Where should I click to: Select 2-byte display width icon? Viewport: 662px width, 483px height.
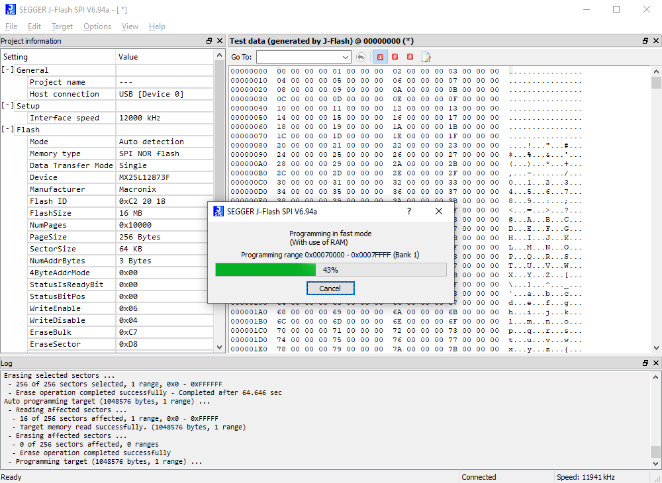point(395,57)
